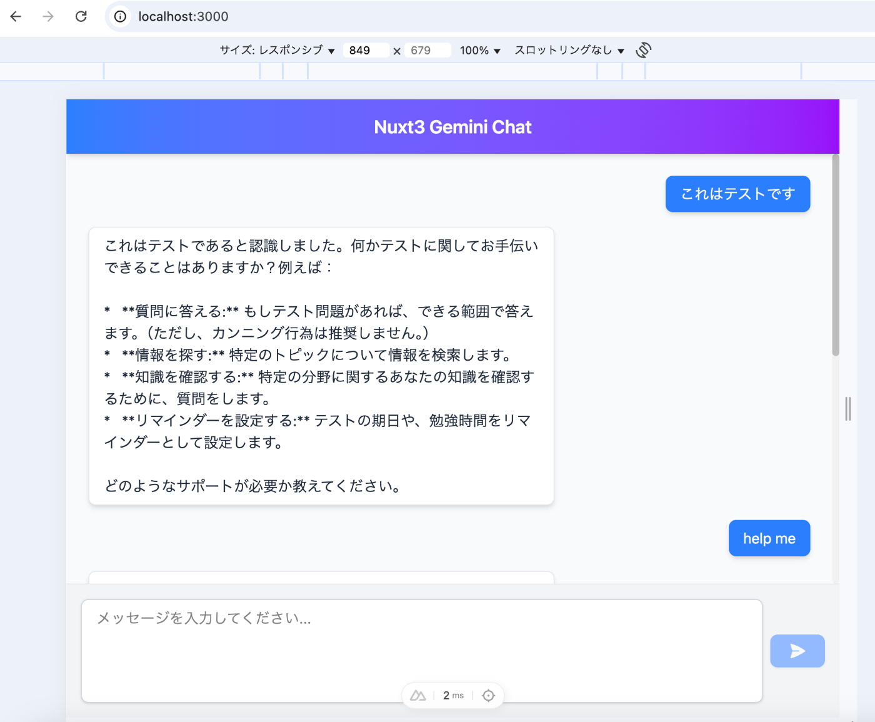Open the site info icon next to the URL
Viewport: 875px width, 722px height.
point(121,16)
